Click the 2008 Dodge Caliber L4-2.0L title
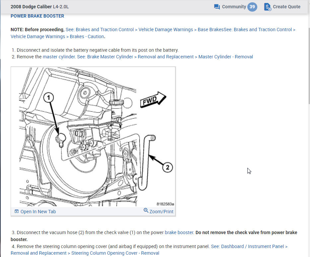The height and width of the screenshot is (257, 310). click(39, 7)
